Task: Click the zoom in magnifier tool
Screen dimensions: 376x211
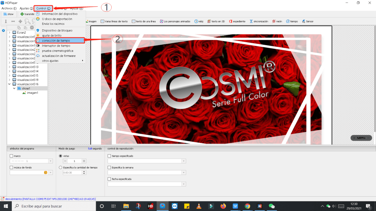Action: [27, 21]
